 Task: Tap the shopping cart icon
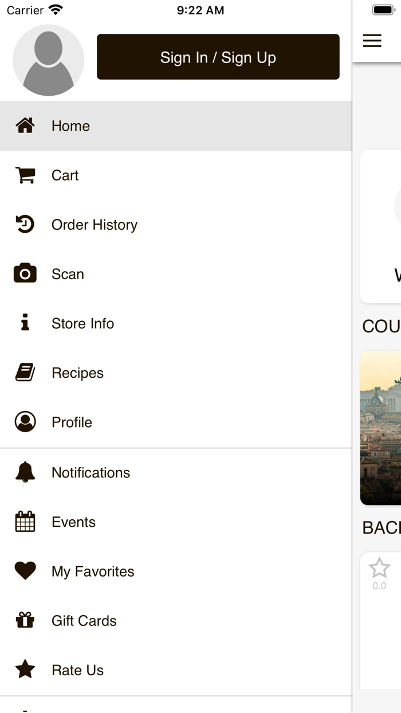(25, 175)
